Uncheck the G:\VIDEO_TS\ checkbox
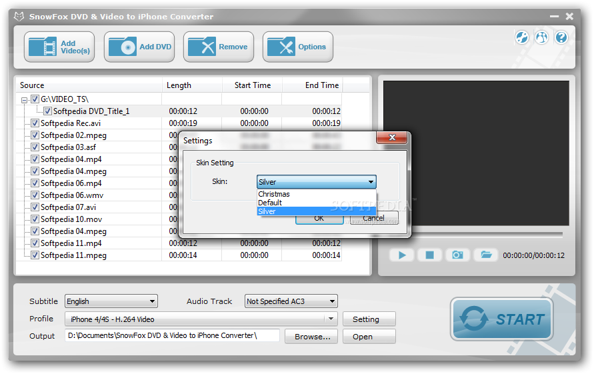Viewport: 594px width, 374px height. [x=35, y=99]
